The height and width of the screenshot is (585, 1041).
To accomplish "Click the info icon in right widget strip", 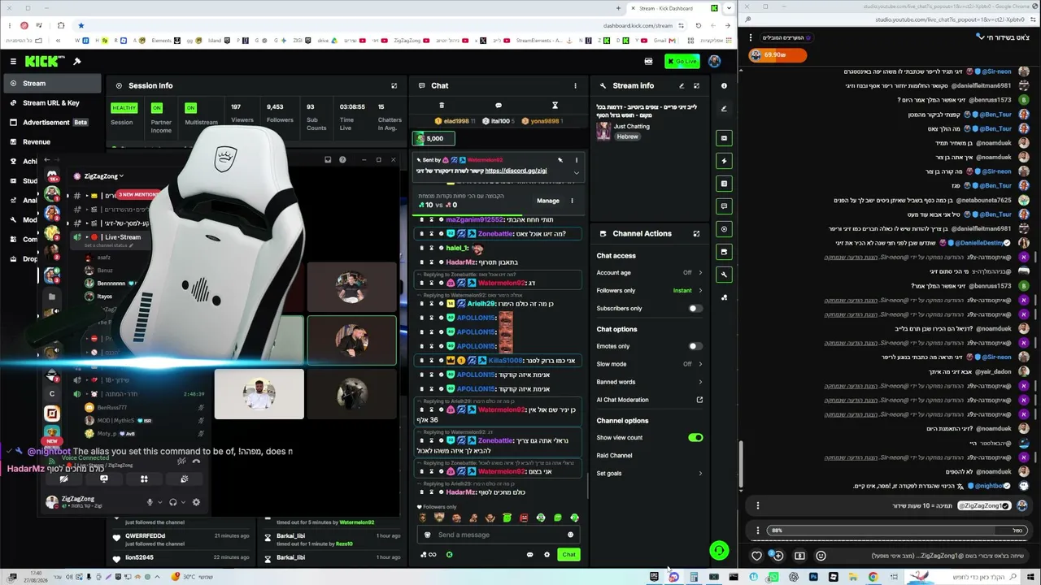I will tap(724, 85).
